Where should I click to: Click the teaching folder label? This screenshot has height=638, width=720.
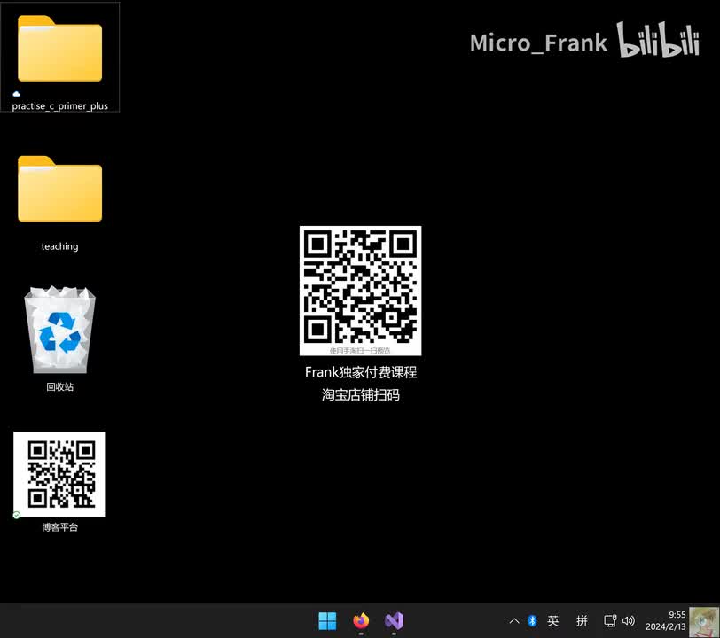pos(59,246)
